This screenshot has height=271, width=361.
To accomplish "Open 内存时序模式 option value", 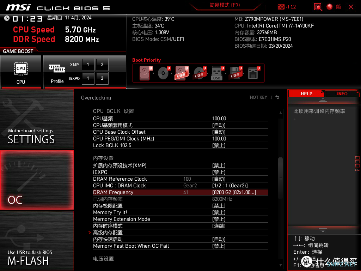I will [x=219, y=226].
